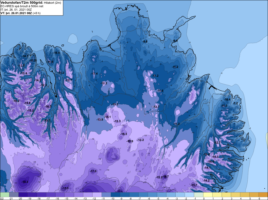268x200 pixels.
Task: Click the -16.5 temperature value
Action: click(48, 106)
